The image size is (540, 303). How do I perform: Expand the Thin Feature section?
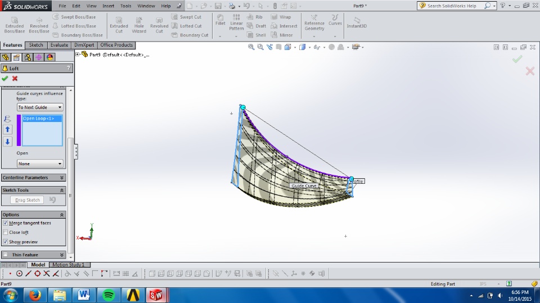click(x=62, y=255)
